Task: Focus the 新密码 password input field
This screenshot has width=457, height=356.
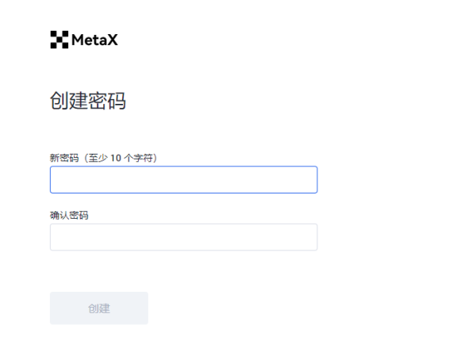Action: [183, 179]
